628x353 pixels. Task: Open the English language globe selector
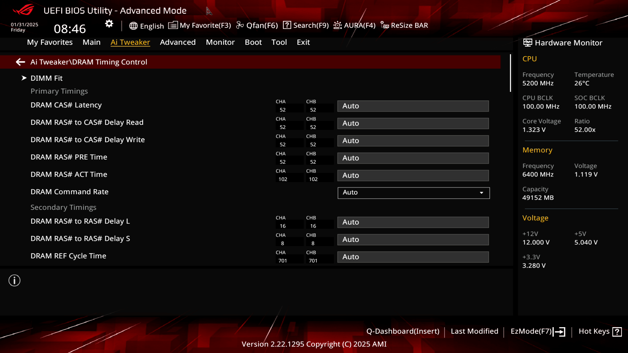pos(133,26)
